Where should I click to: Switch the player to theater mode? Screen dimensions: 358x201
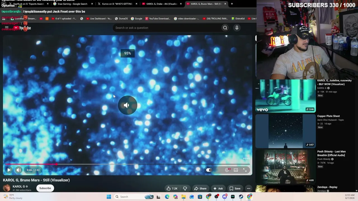236,170
